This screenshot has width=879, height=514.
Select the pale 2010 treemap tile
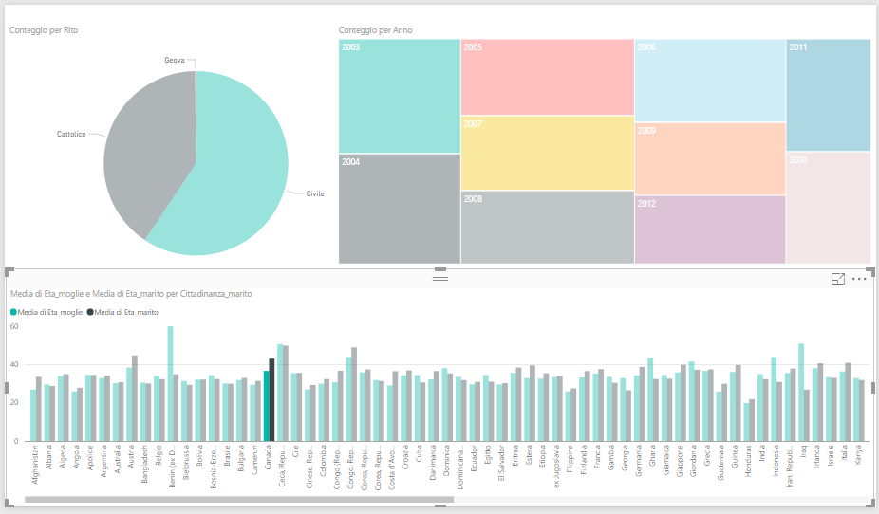click(x=829, y=208)
